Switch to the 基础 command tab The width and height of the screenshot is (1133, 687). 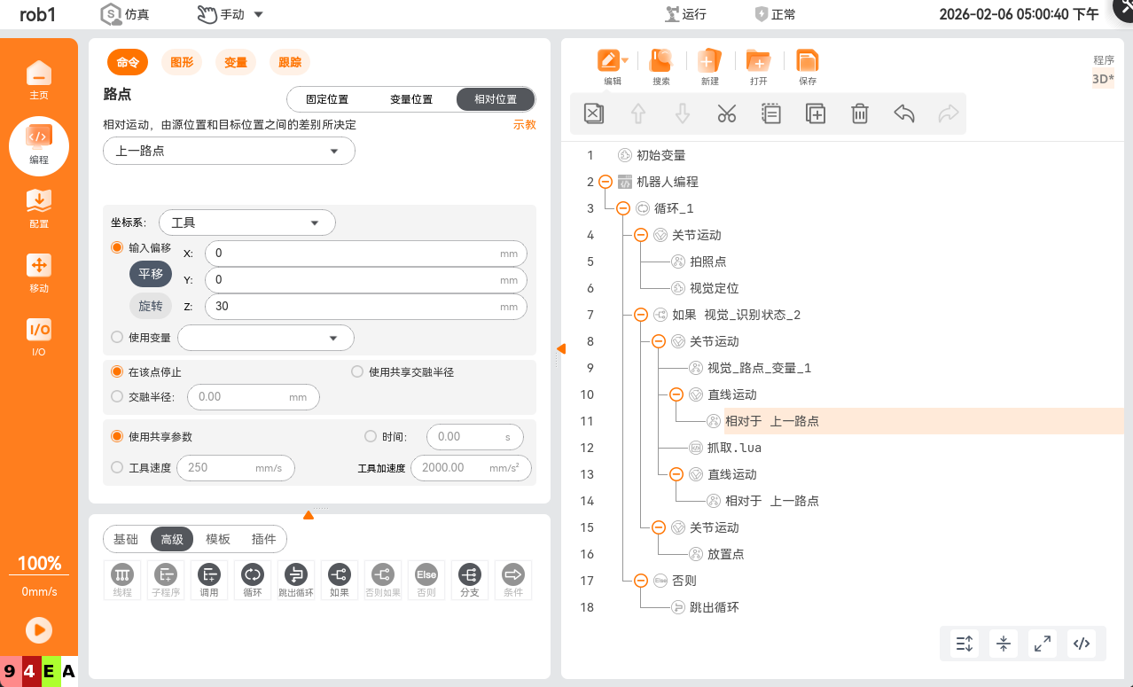click(126, 539)
